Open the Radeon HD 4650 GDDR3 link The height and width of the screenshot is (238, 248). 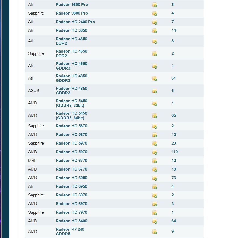click(x=71, y=66)
